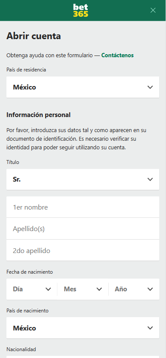Open the Año birth date dropdown
The width and height of the screenshot is (166, 358).
[x=134, y=289]
